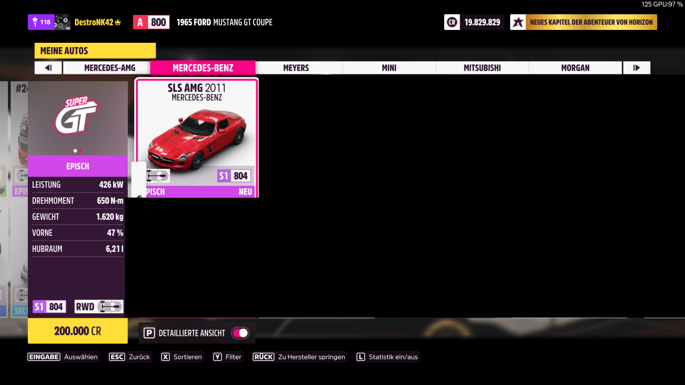Click the Super GT category logo
685x385 pixels.
click(77, 116)
